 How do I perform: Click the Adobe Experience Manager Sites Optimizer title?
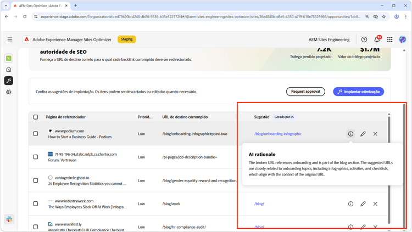72,39
